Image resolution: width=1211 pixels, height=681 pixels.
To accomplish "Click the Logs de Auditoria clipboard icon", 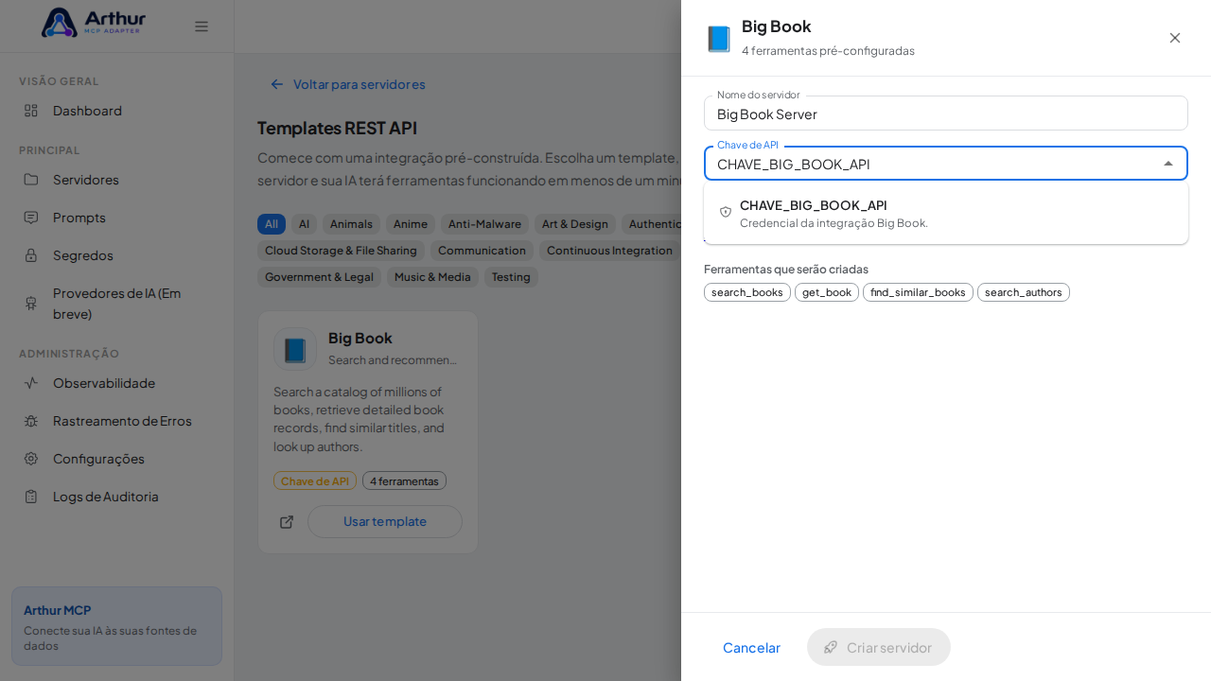I will pos(31,497).
